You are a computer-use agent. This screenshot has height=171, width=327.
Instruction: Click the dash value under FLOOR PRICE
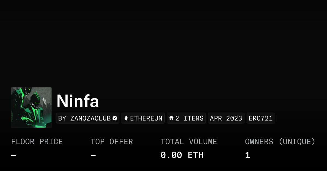[14, 155]
